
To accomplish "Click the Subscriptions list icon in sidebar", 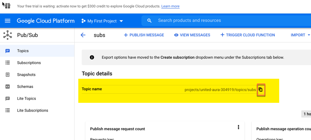I will 8,63.
